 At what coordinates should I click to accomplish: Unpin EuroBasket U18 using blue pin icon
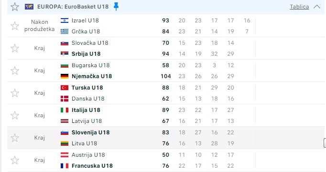116,7
